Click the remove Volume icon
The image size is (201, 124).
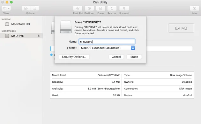point(34,9)
